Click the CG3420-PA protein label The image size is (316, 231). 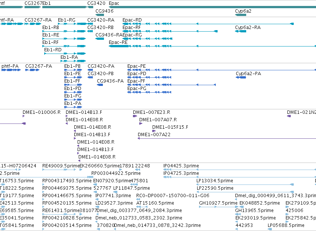click(x=101, y=66)
